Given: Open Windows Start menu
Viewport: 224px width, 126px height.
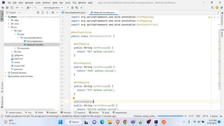Looking at the screenshot, I should pos(61,122).
